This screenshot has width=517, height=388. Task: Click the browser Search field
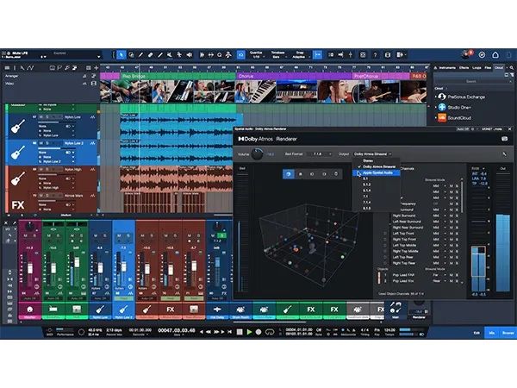(470, 82)
